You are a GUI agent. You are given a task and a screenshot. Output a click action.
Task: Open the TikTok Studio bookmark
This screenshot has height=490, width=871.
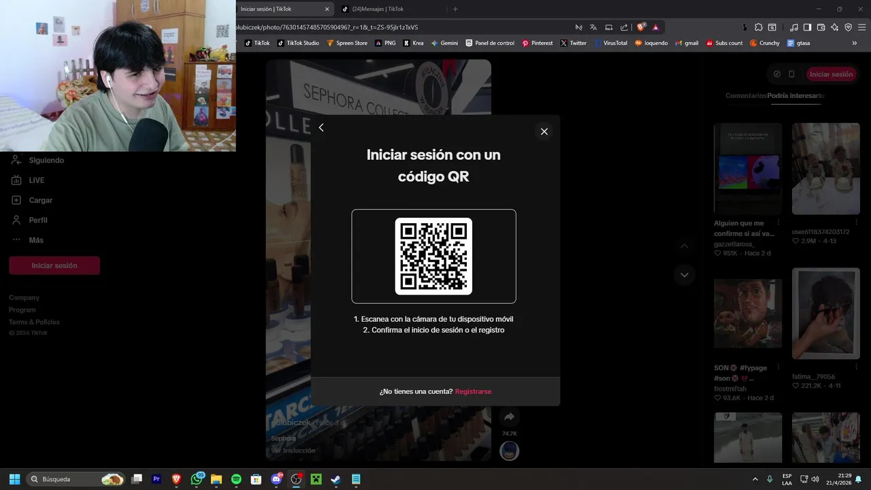click(x=297, y=43)
